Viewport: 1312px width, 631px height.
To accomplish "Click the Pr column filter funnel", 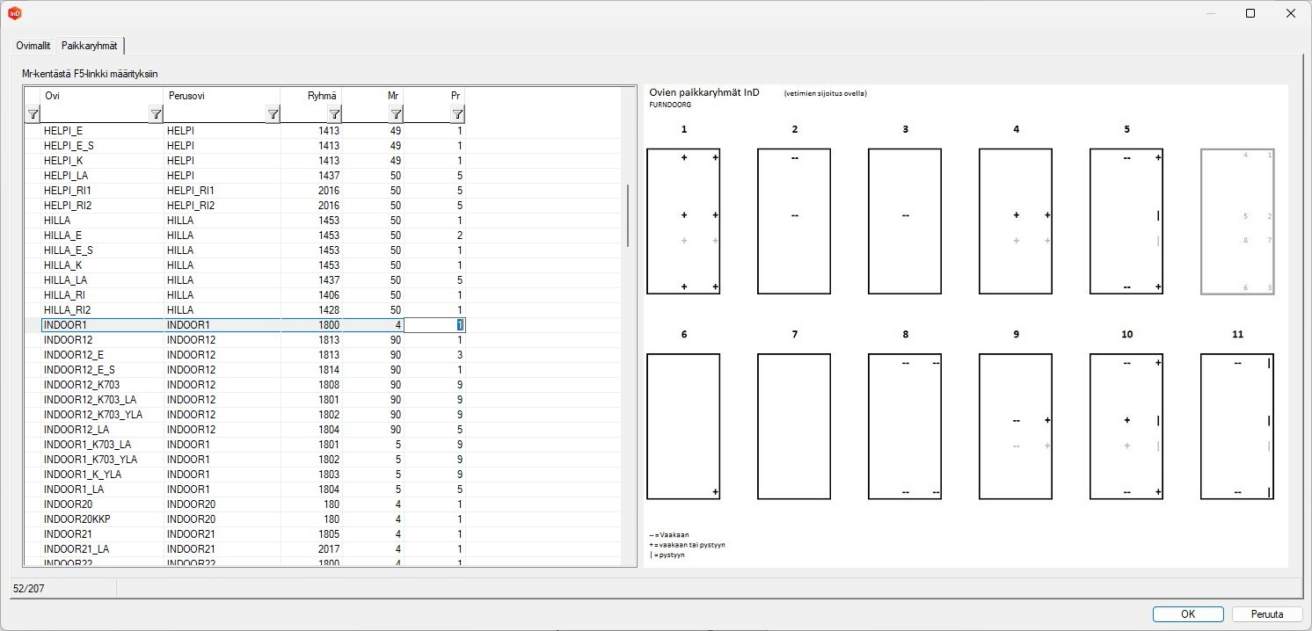I will point(457,114).
